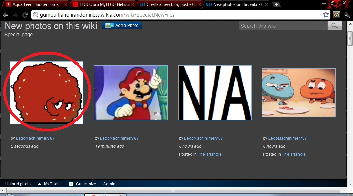Switch to the Create a new blog post tab
Viewport: 353px width, 196px height.
click(x=169, y=4)
